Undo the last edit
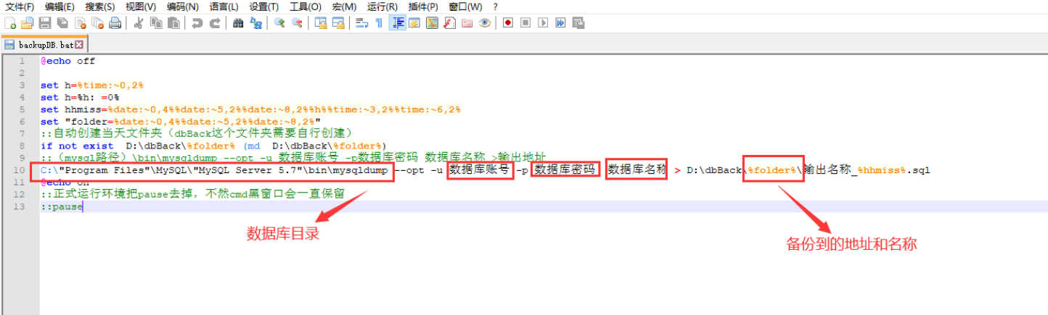The height and width of the screenshot is (315, 1048). 197,23
